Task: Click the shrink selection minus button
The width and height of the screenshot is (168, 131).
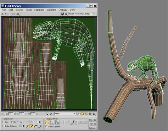Action: point(67,122)
